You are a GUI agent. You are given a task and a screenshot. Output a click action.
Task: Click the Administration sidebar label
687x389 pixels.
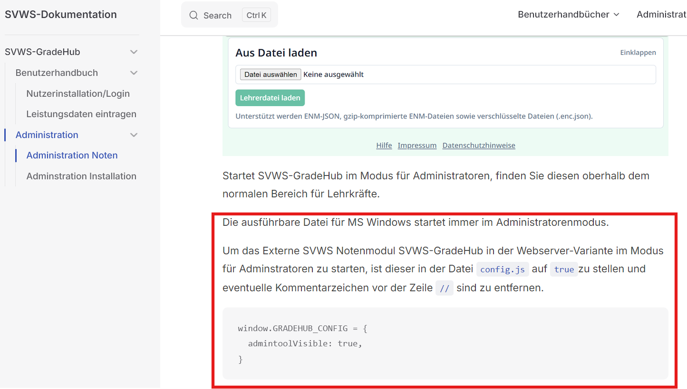tap(47, 135)
